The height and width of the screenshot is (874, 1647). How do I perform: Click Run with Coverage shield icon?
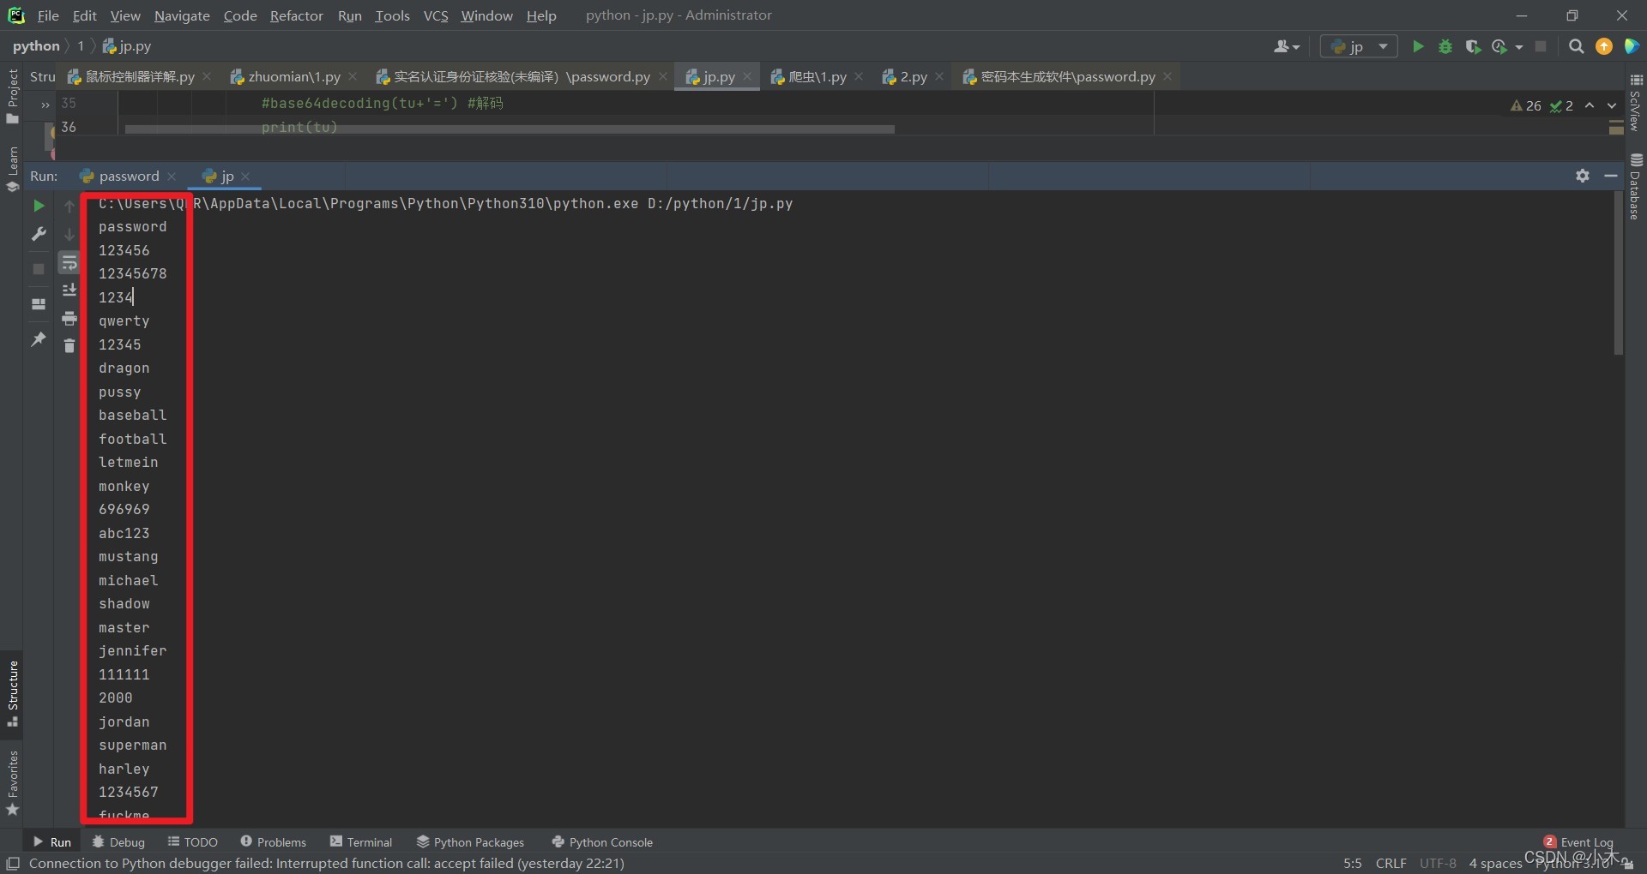pyautogui.click(x=1473, y=46)
